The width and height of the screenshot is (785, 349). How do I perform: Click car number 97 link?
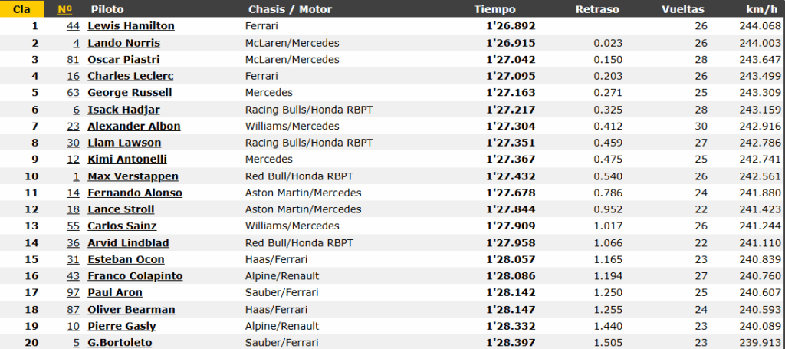[x=73, y=292]
